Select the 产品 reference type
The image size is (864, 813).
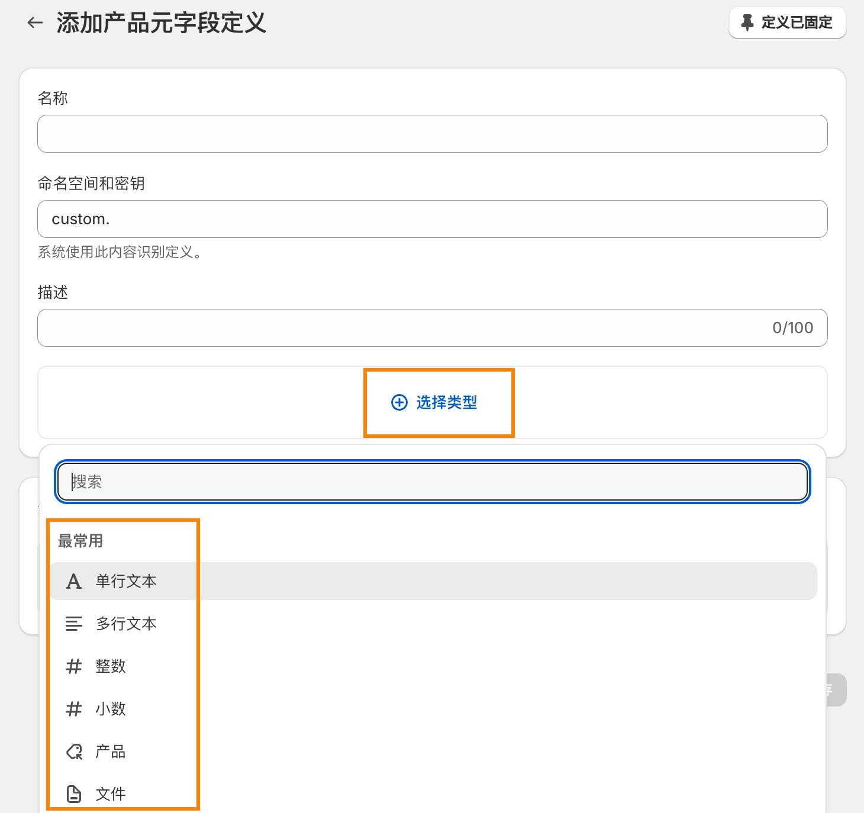(x=111, y=751)
